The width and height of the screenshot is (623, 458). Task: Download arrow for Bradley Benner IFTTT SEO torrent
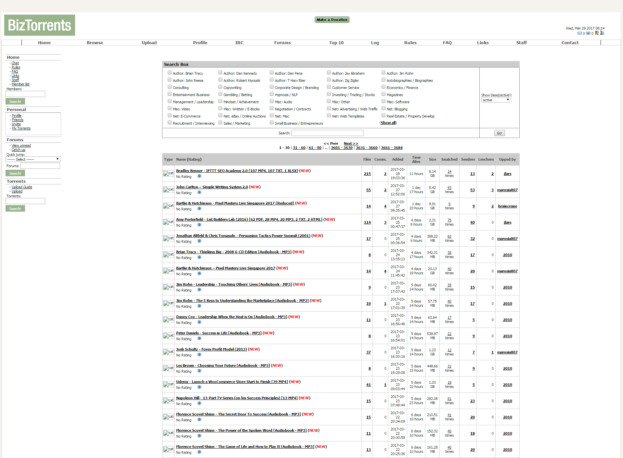pyautogui.click(x=199, y=176)
